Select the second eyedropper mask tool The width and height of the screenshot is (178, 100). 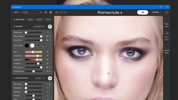click(43, 46)
